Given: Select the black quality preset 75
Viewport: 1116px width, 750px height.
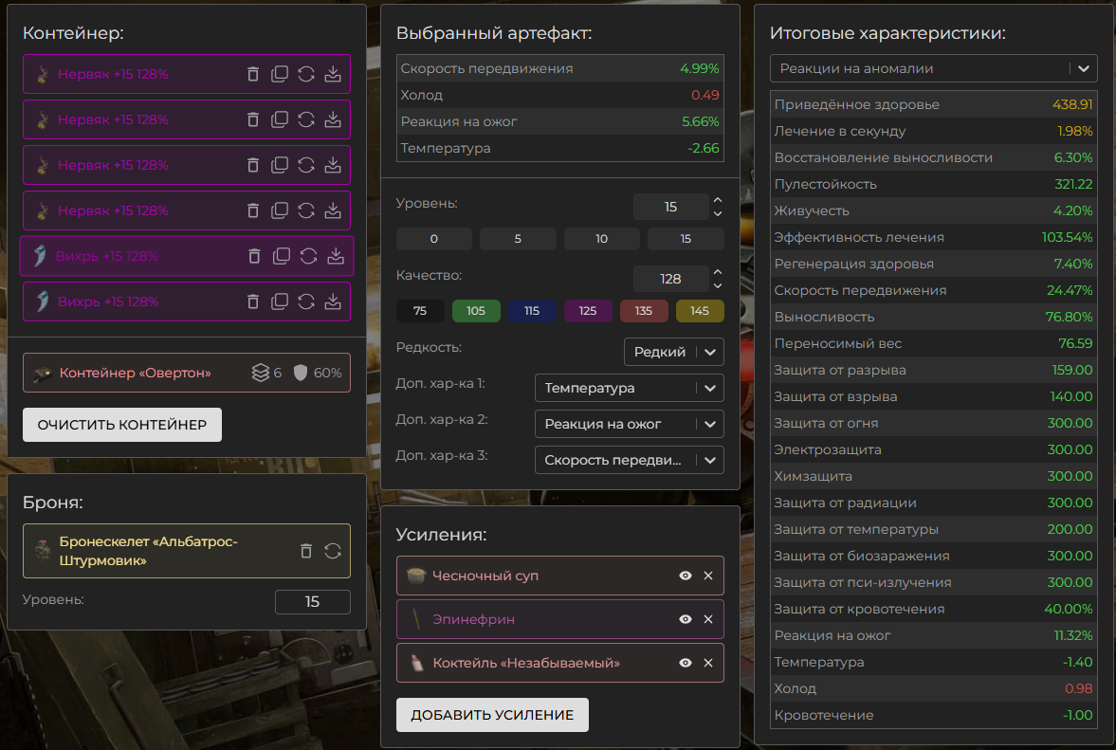Looking at the screenshot, I should [x=420, y=311].
